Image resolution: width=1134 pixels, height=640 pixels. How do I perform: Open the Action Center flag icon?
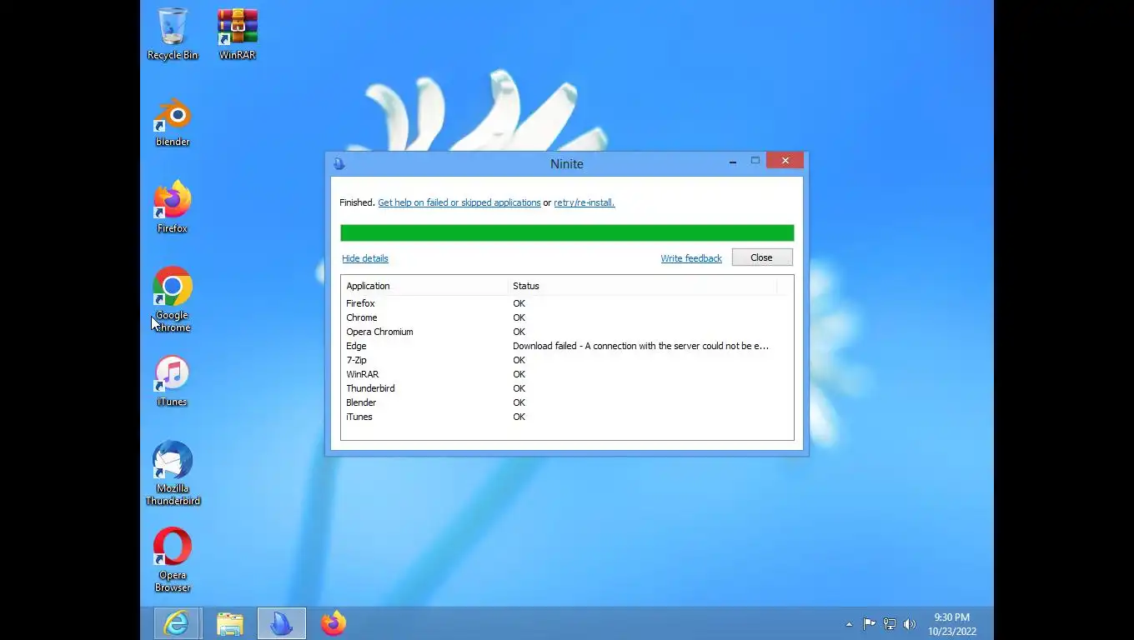[869, 623]
